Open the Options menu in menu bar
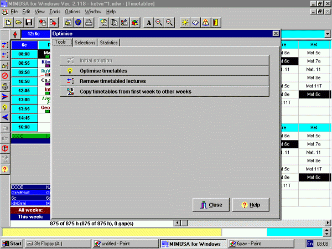This screenshot has width=332, height=249. tap(72, 11)
